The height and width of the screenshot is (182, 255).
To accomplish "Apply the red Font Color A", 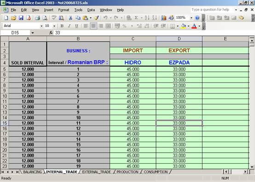I will [194, 26].
